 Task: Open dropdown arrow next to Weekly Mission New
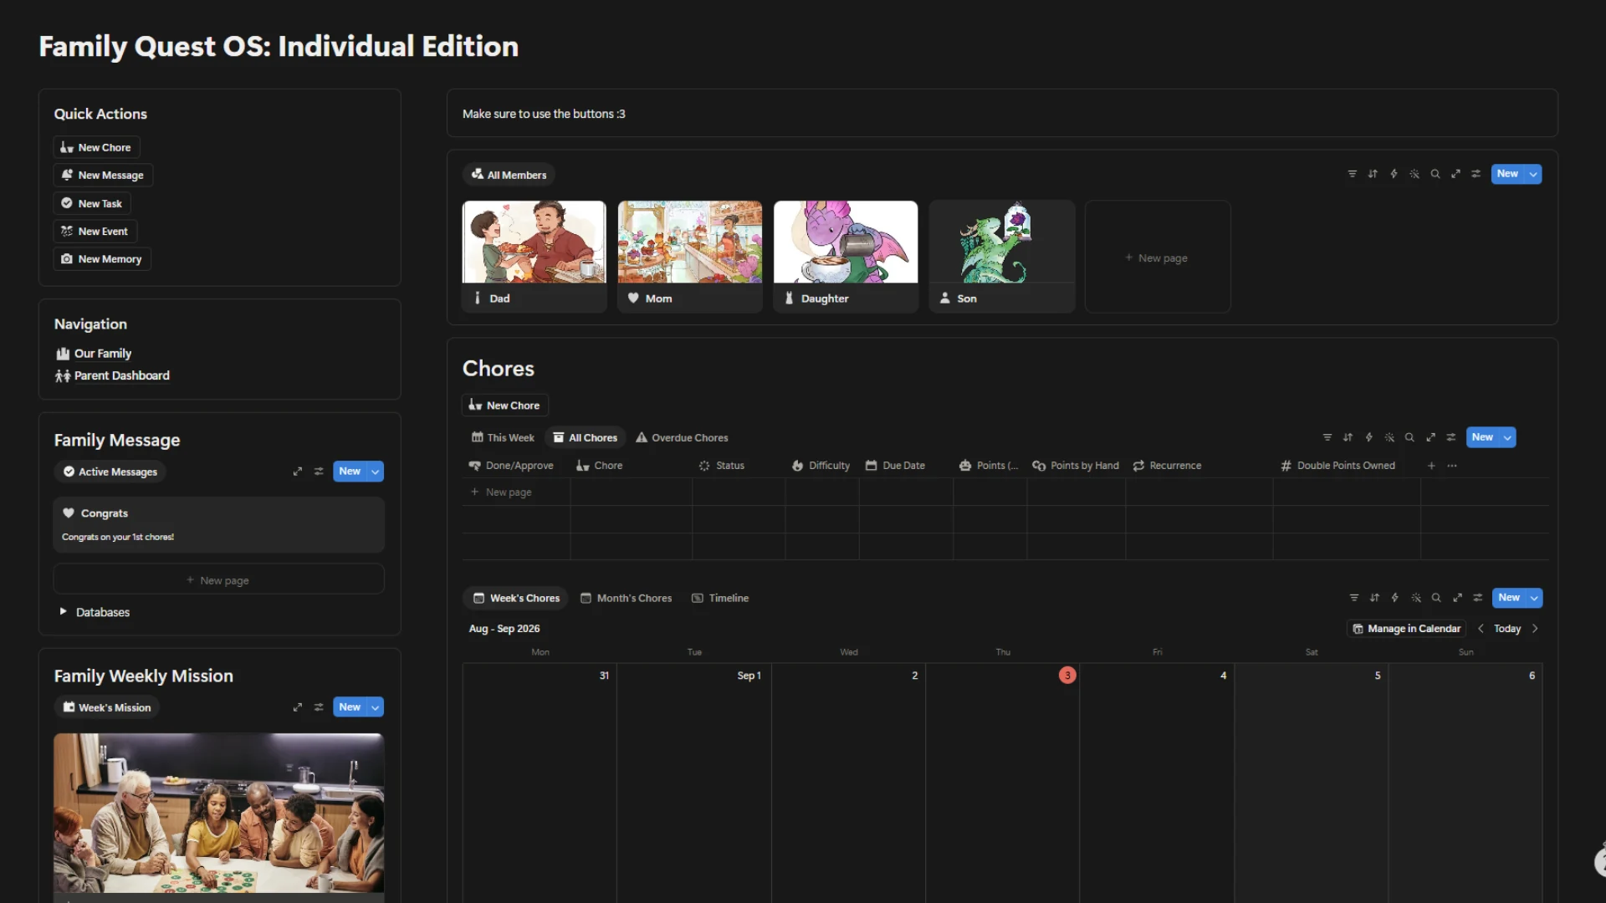pos(376,707)
